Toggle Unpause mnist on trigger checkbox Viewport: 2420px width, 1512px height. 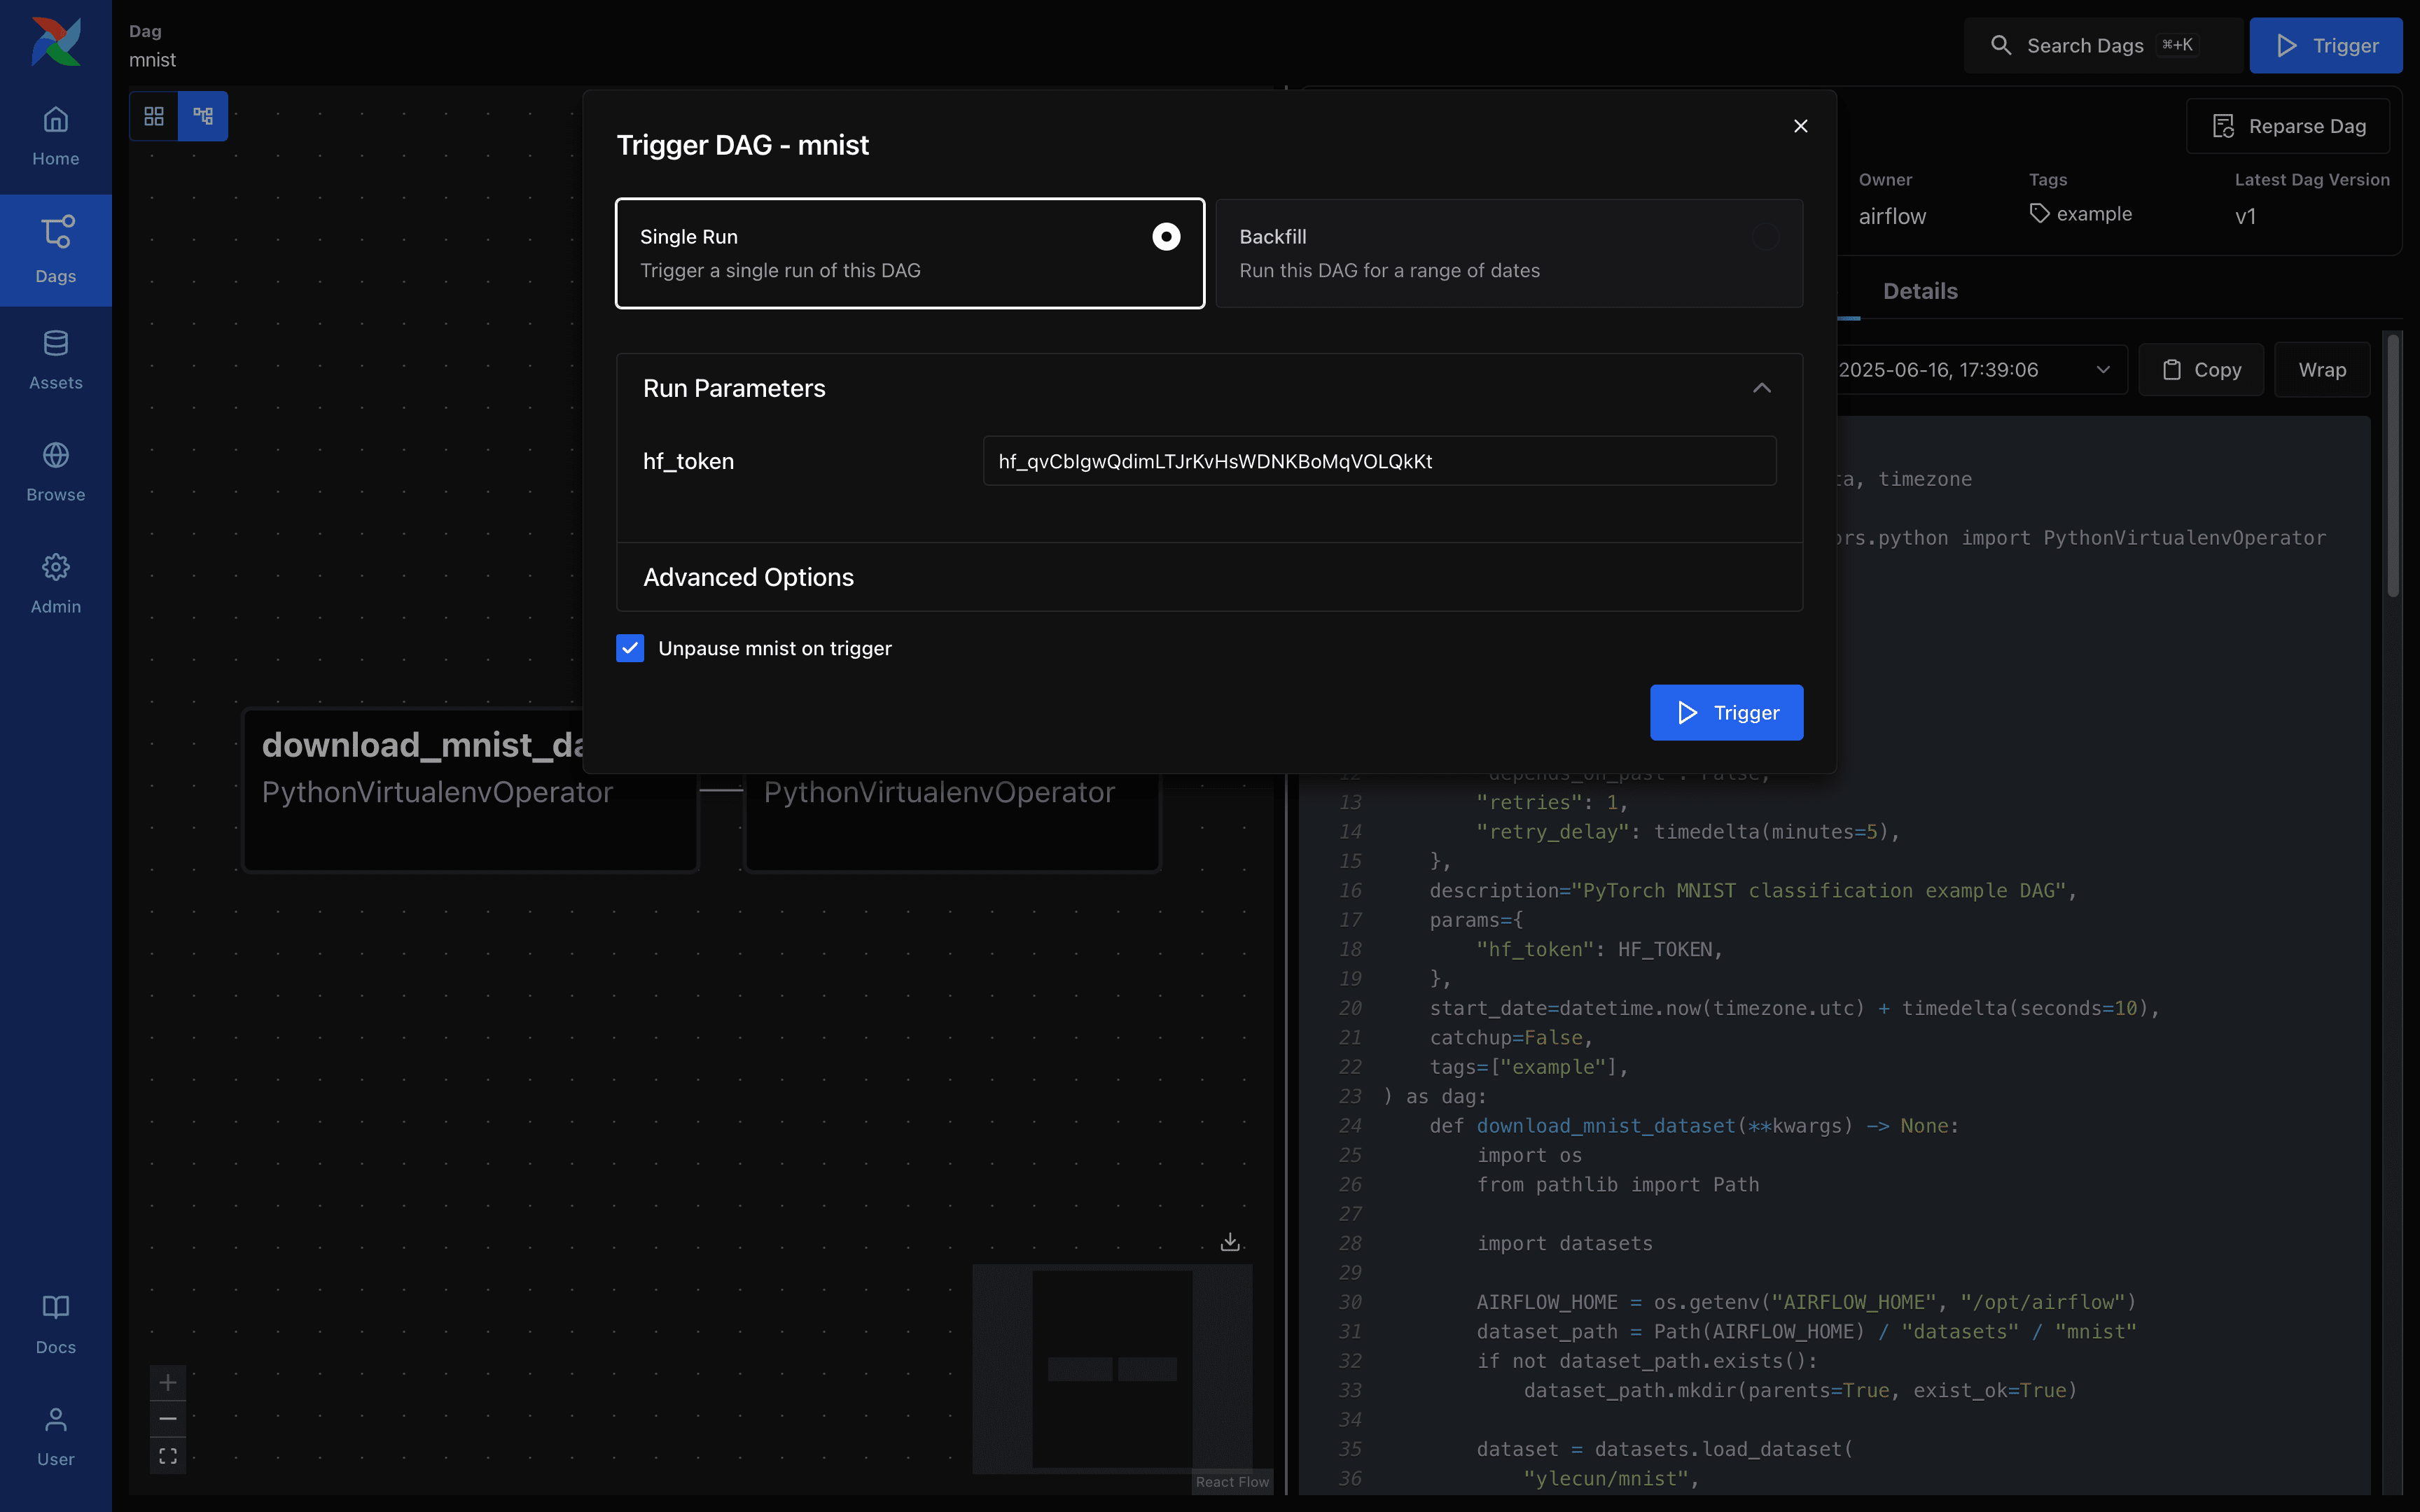[x=630, y=648]
